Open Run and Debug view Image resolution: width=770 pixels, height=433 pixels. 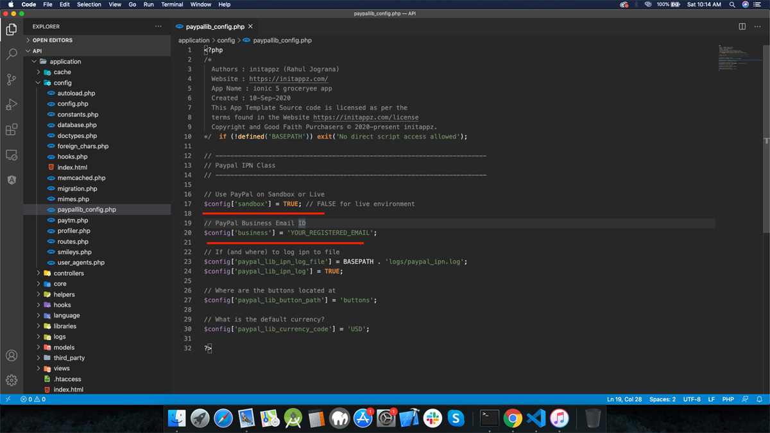pos(12,105)
